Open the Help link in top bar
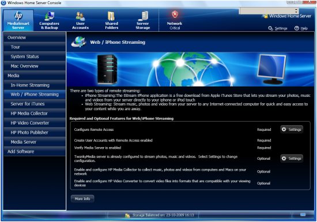Image resolution: width=317 pixels, height=222 pixels. point(301,28)
